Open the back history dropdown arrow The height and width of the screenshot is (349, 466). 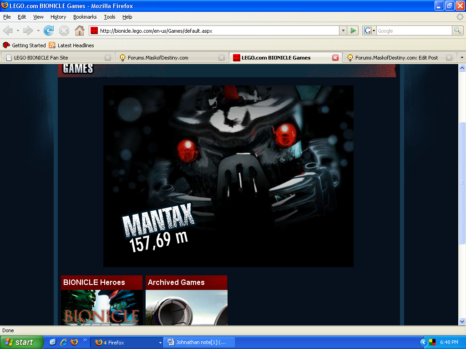point(18,30)
